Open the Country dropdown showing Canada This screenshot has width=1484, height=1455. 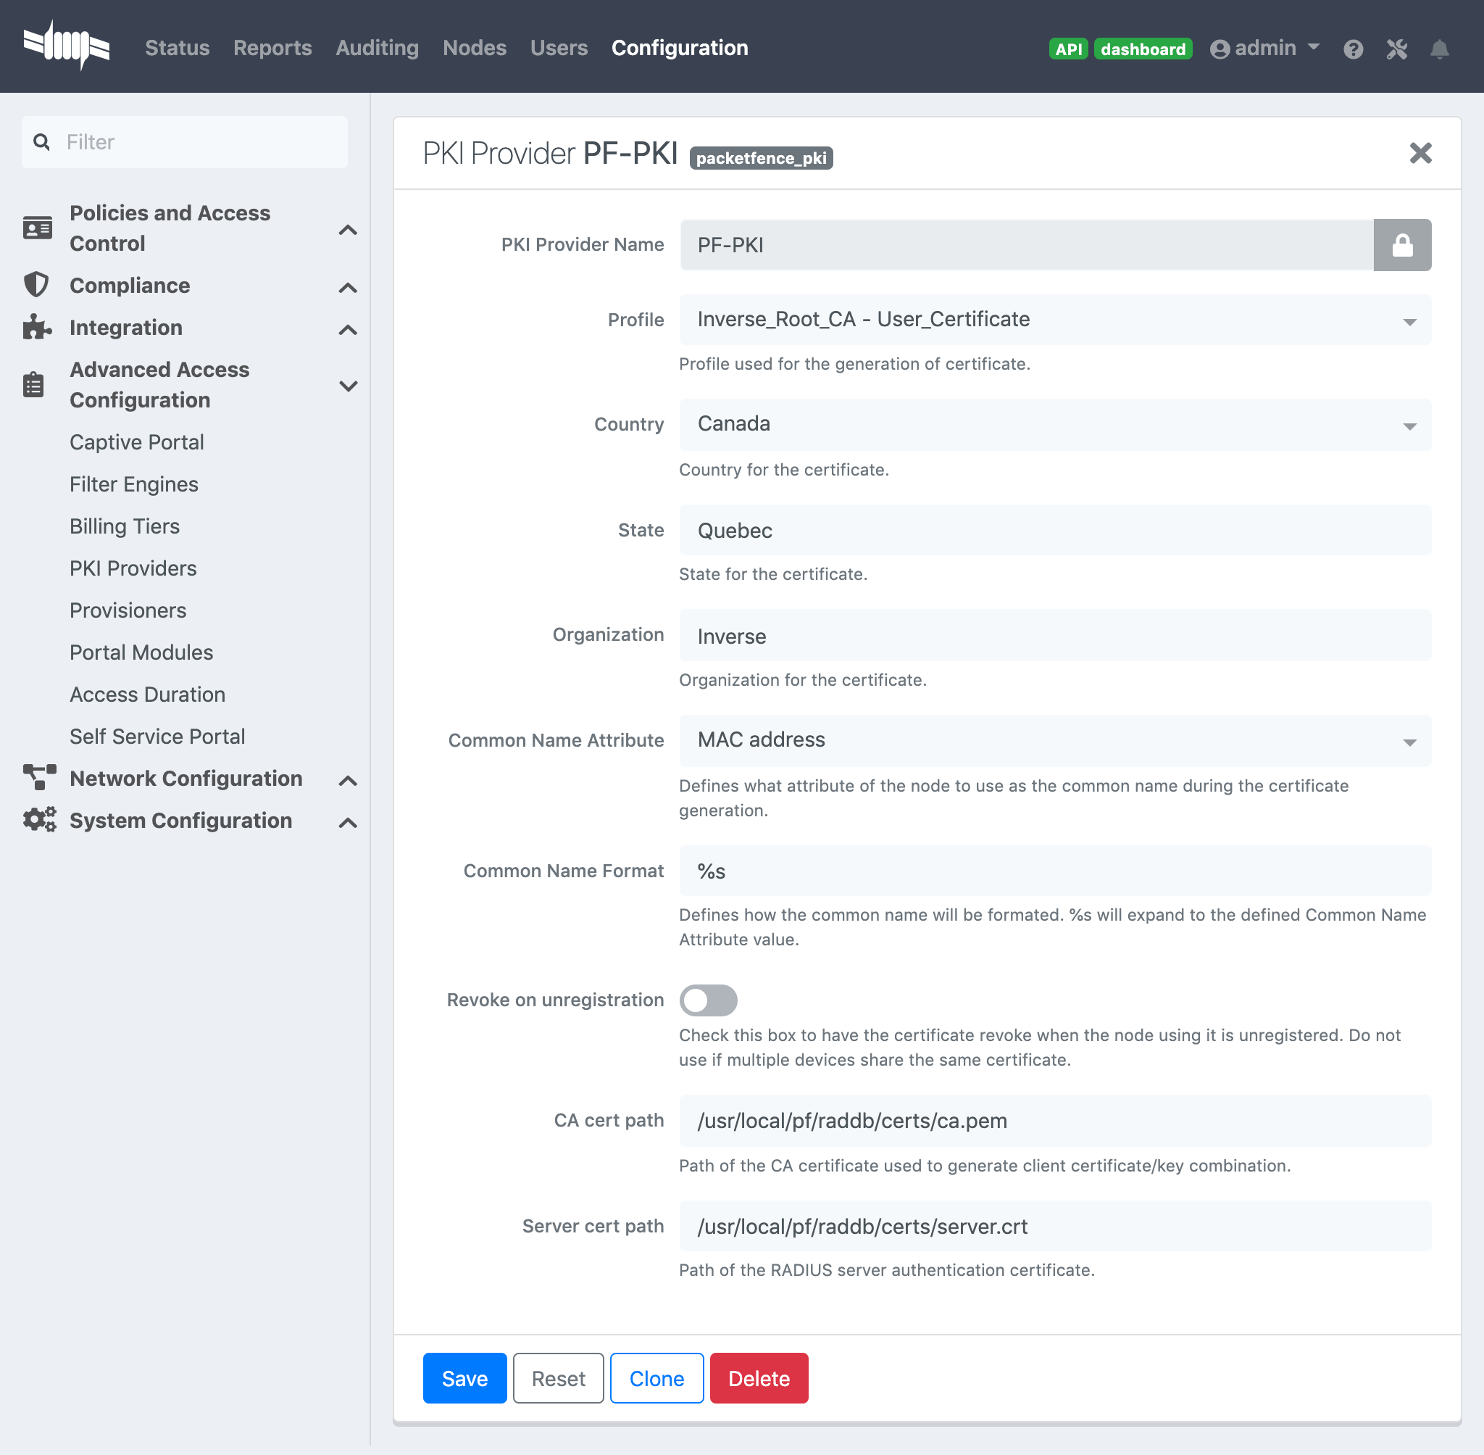pyautogui.click(x=1054, y=424)
